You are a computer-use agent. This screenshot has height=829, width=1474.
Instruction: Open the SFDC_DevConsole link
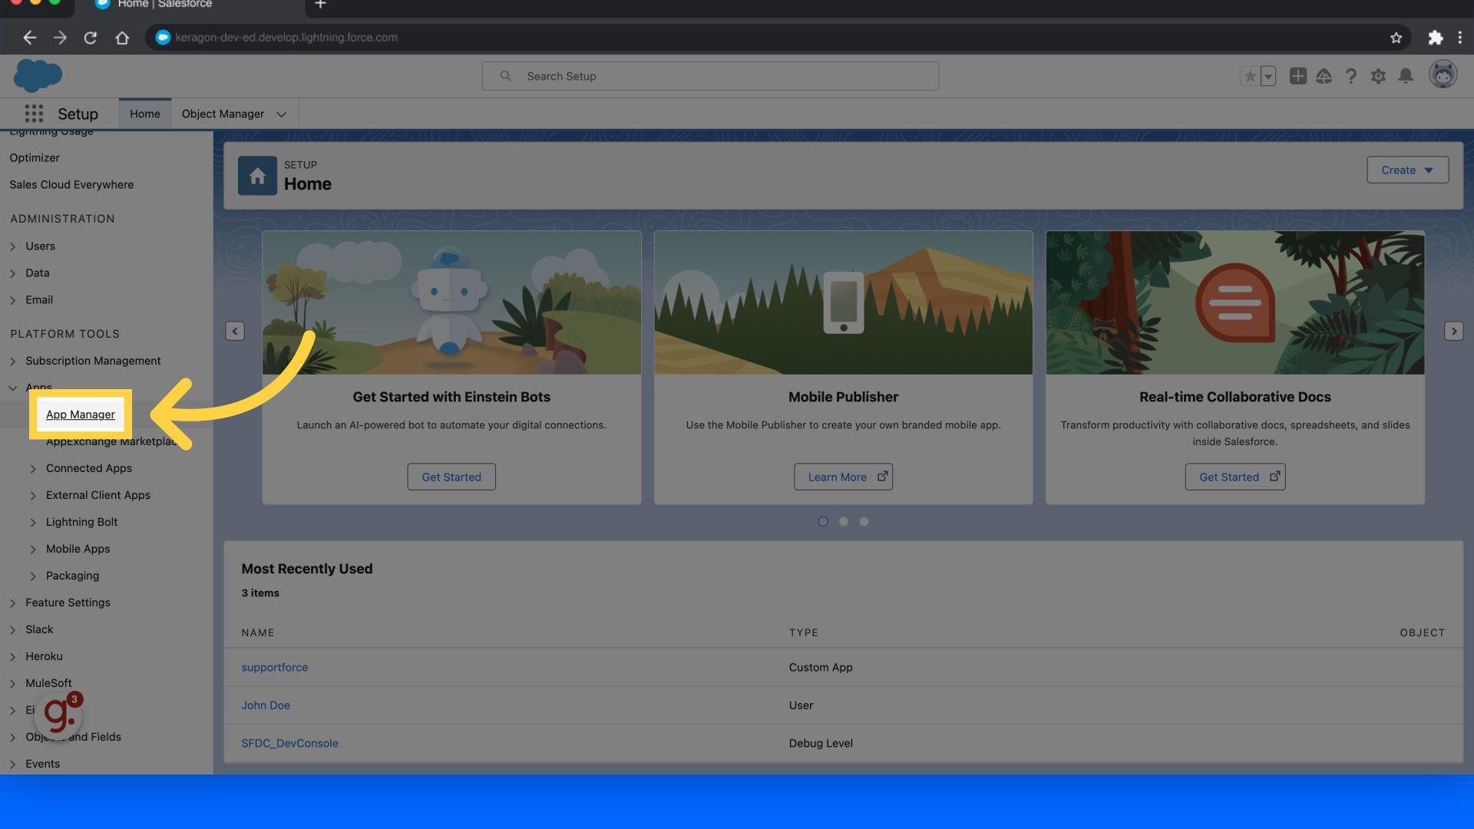289,743
